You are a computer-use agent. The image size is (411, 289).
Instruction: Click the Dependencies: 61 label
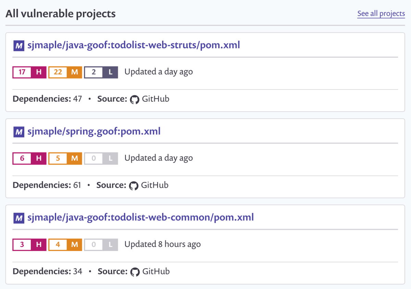[x=47, y=185]
